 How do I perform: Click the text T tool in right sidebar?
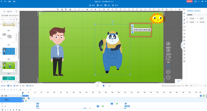click(184, 17)
